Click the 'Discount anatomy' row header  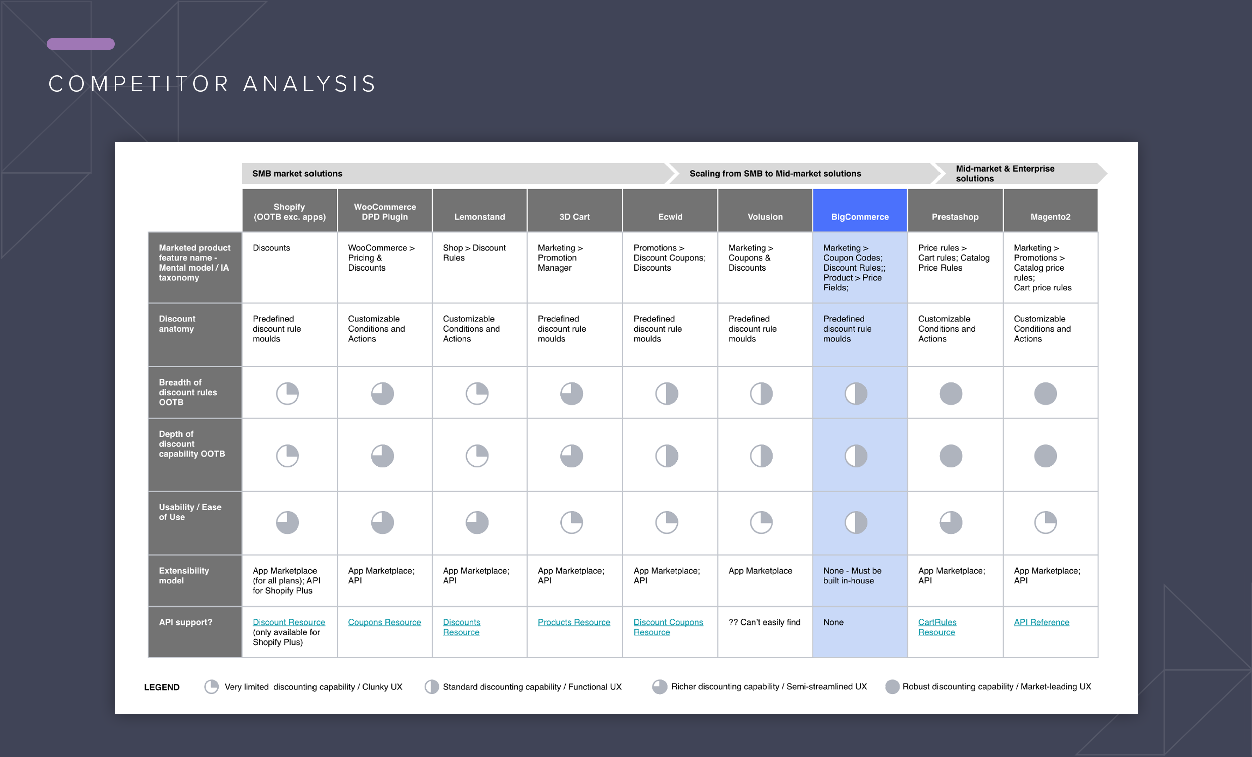click(x=195, y=335)
